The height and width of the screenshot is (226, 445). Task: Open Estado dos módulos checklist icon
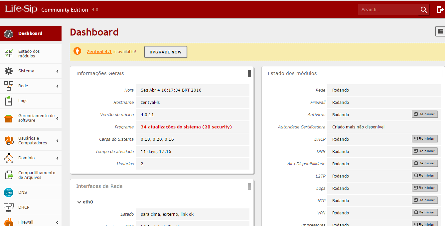pyautogui.click(x=9, y=53)
